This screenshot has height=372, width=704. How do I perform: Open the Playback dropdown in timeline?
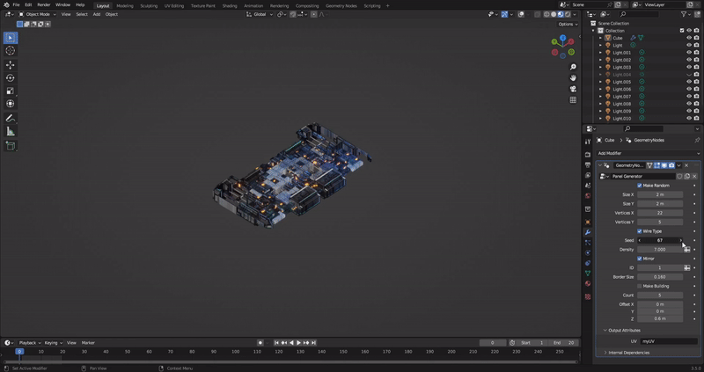30,343
